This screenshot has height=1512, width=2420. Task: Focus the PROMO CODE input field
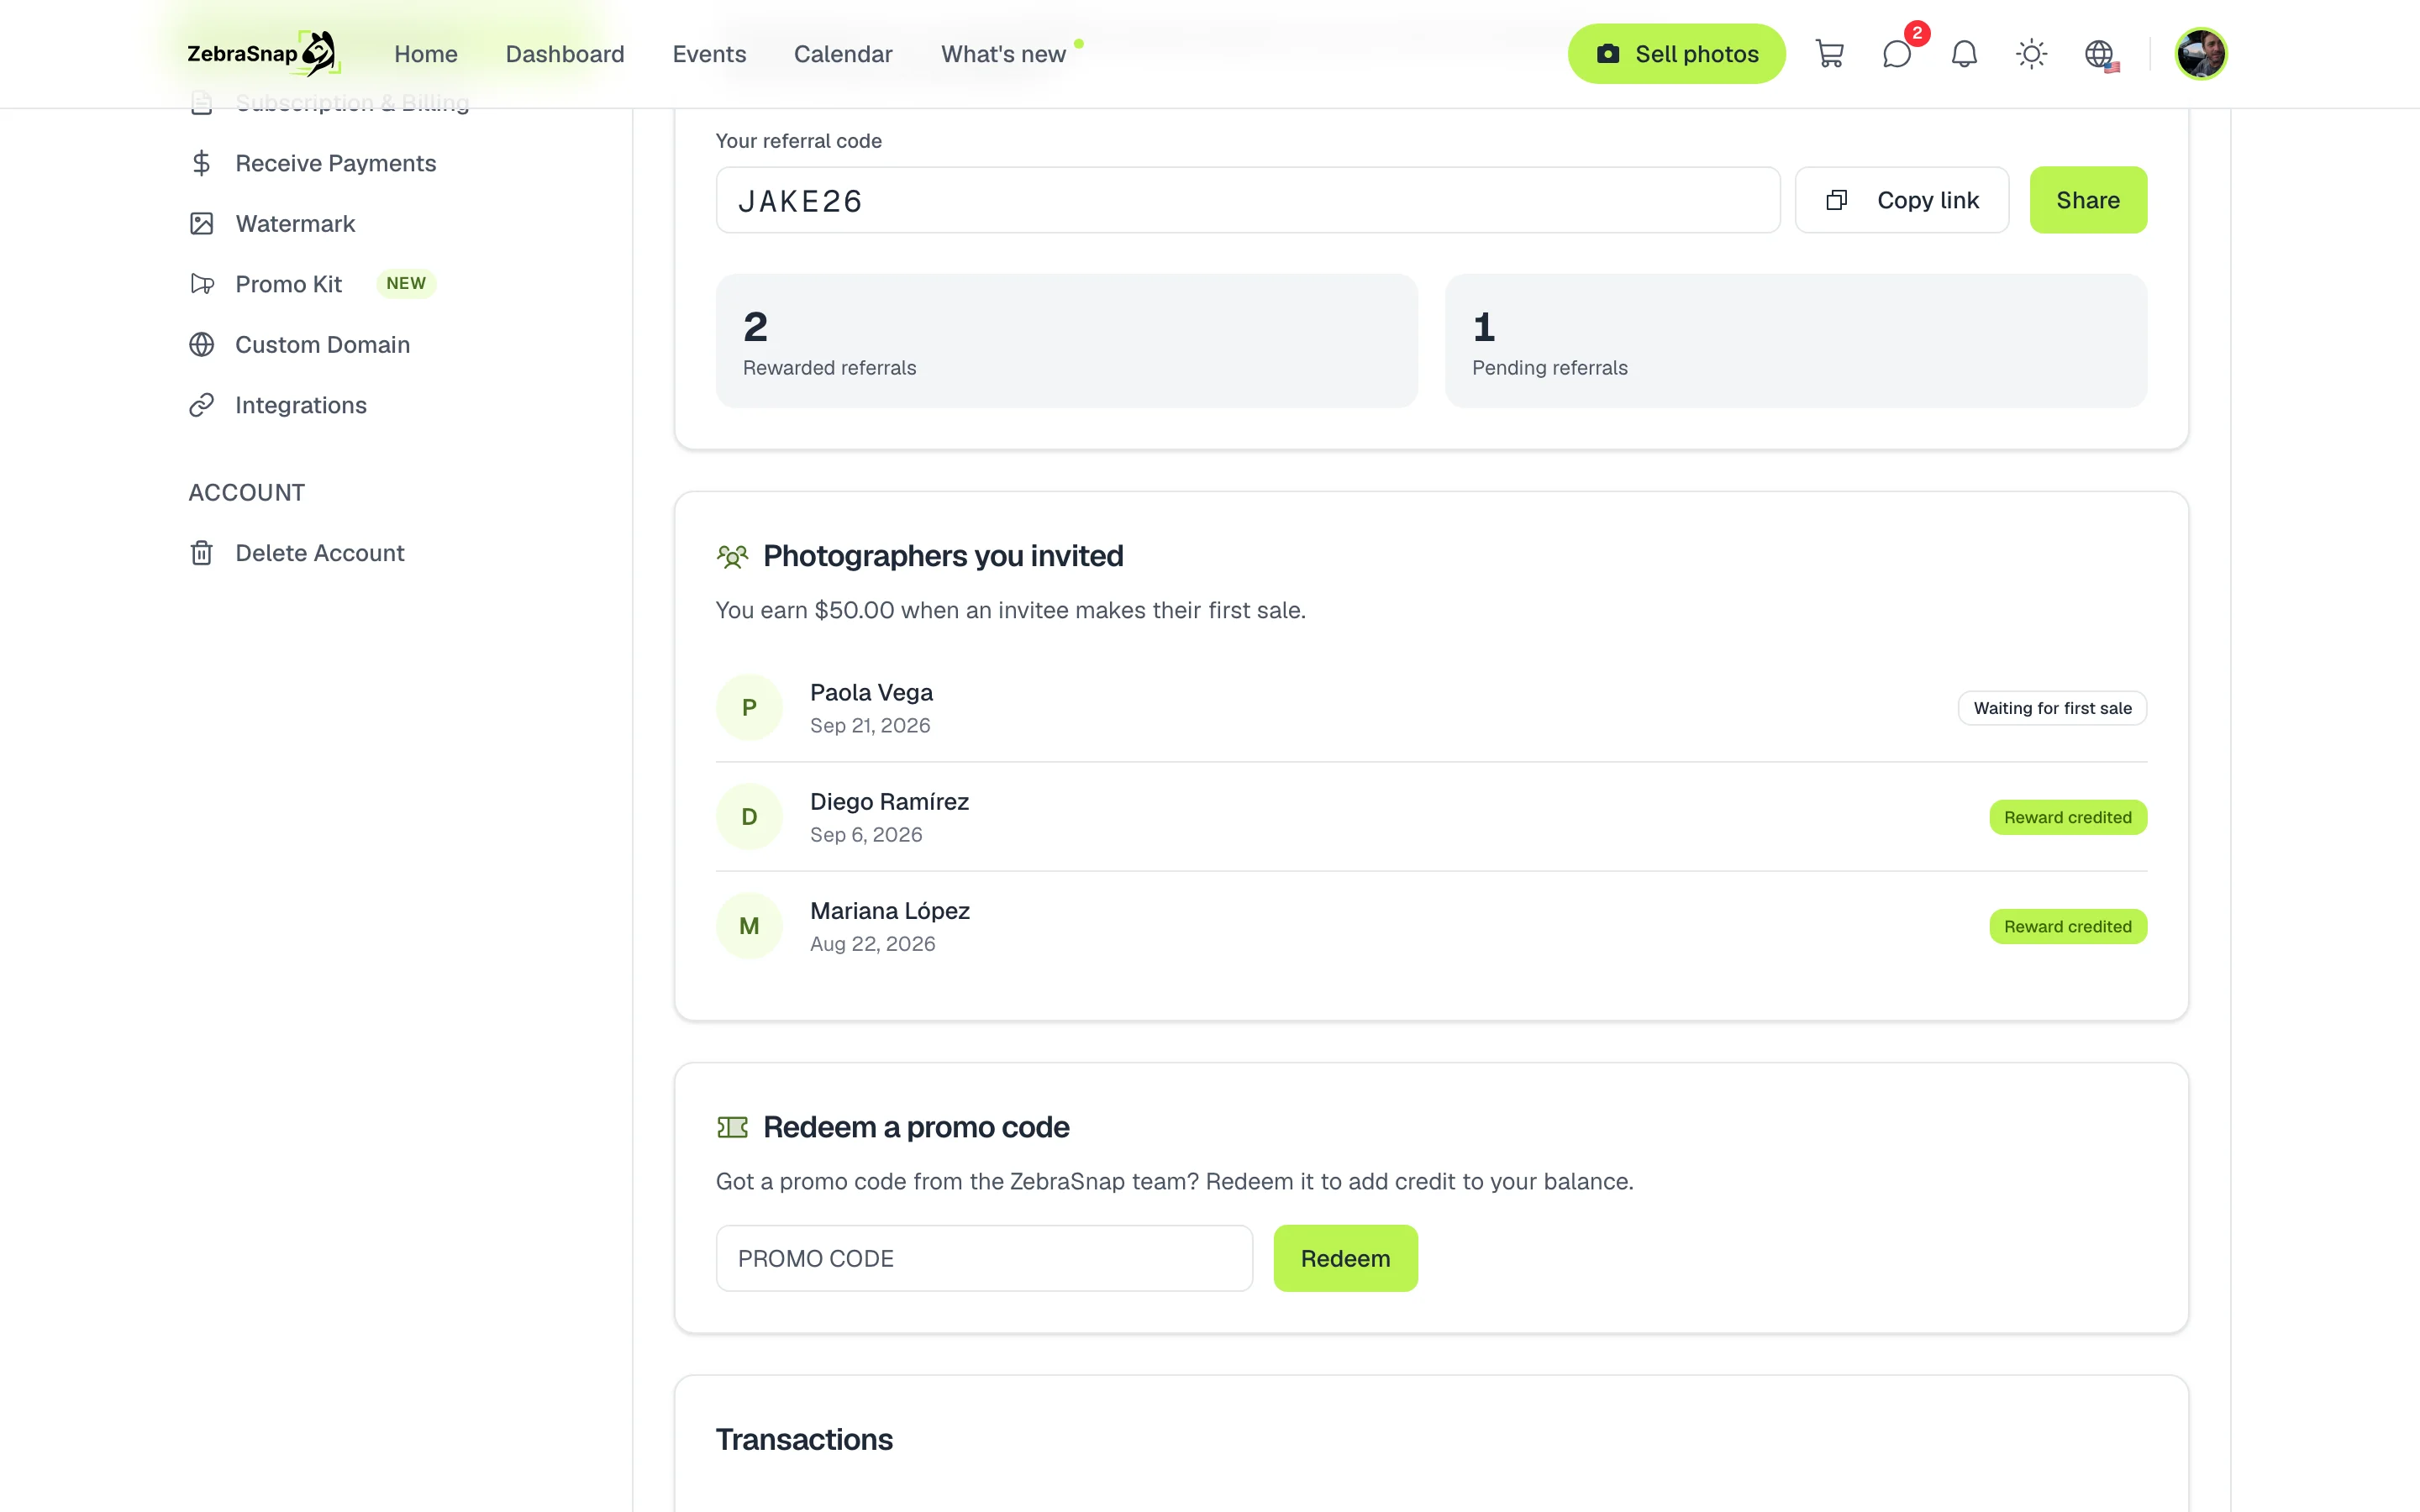pos(984,1258)
